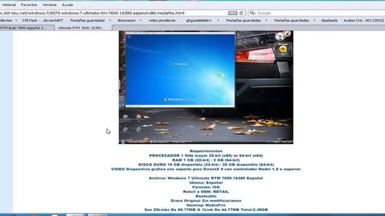The image size is (385, 216).
Task: Click the 'Idioma: Español' text
Action: (206, 182)
